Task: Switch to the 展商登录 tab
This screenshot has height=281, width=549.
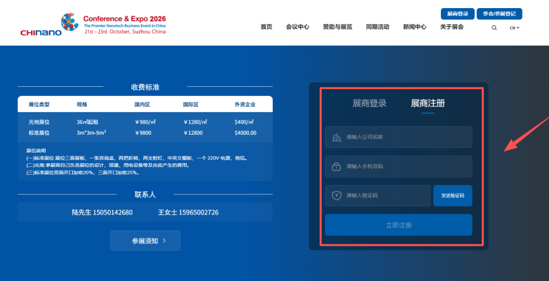Action: (369, 103)
